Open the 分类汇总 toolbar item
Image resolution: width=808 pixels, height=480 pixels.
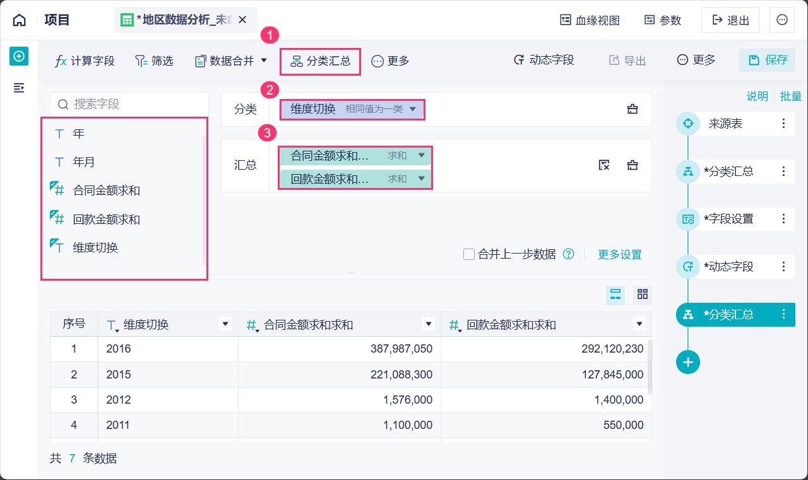(321, 61)
